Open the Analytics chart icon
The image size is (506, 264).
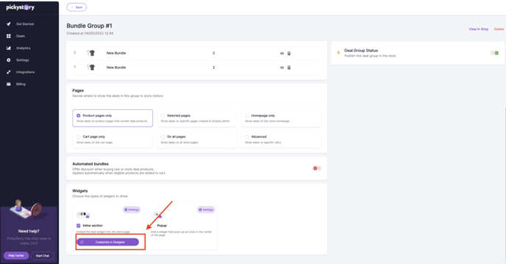(9, 48)
